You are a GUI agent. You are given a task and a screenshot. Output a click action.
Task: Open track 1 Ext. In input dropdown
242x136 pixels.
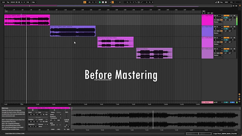coord(218,16)
